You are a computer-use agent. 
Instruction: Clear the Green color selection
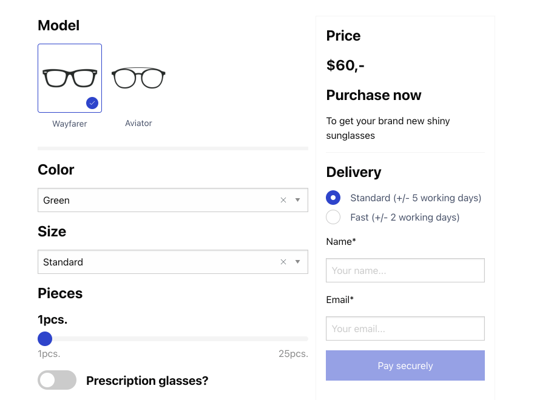coord(283,200)
